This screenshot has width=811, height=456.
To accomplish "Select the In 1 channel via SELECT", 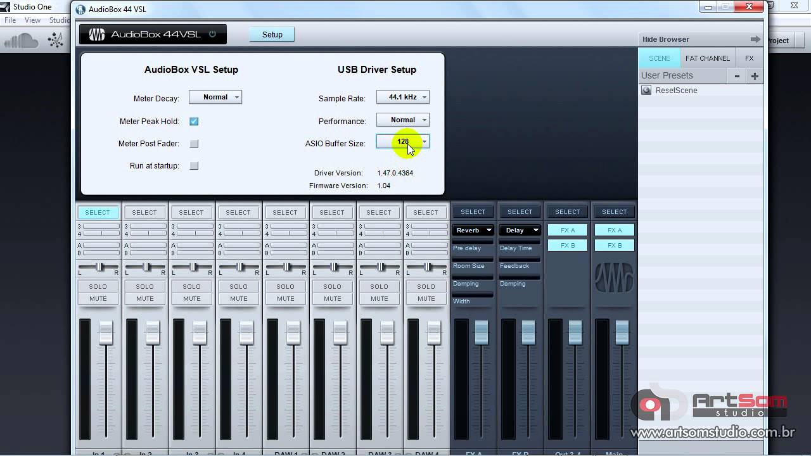I will [98, 212].
